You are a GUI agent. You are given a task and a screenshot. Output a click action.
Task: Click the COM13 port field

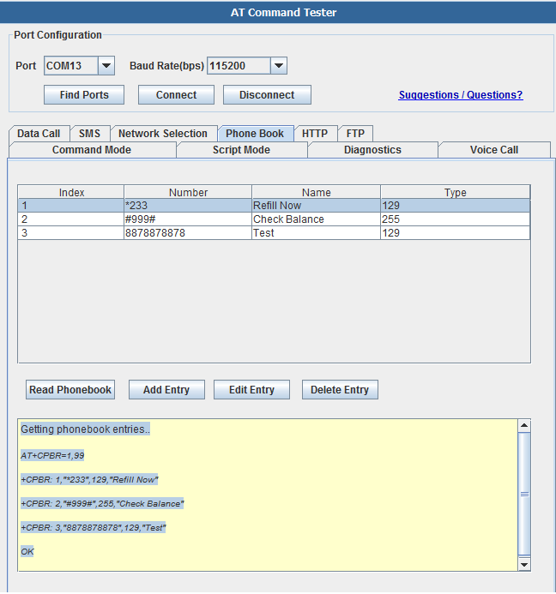pyautogui.click(x=71, y=66)
